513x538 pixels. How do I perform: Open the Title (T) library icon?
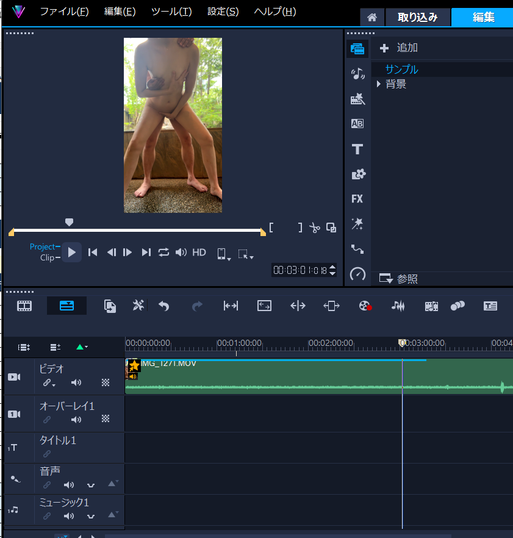357,149
